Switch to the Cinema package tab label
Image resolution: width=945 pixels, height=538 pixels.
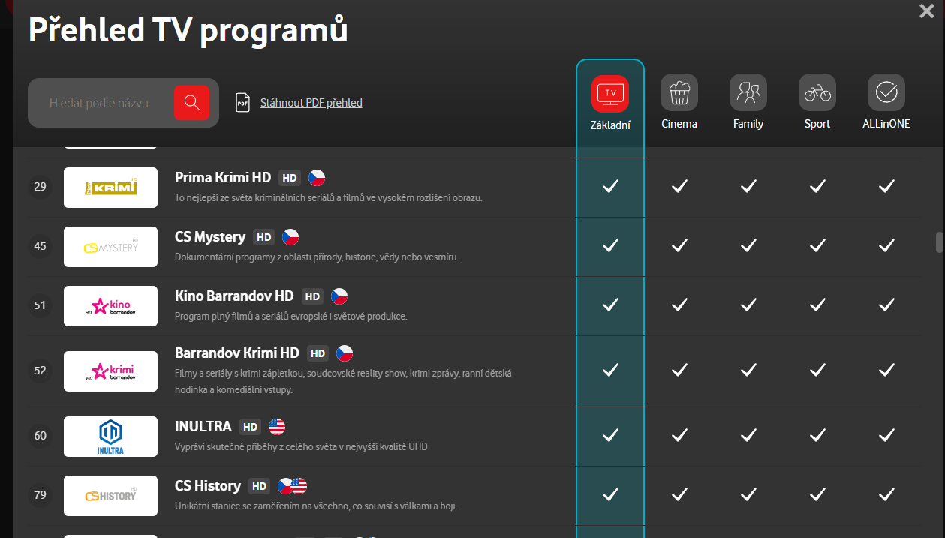pos(679,124)
